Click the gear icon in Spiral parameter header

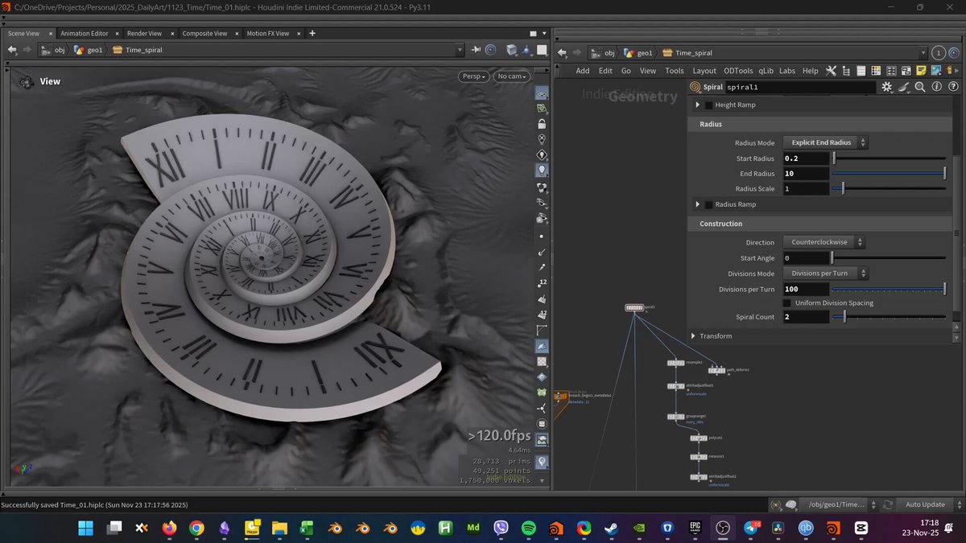coord(887,87)
